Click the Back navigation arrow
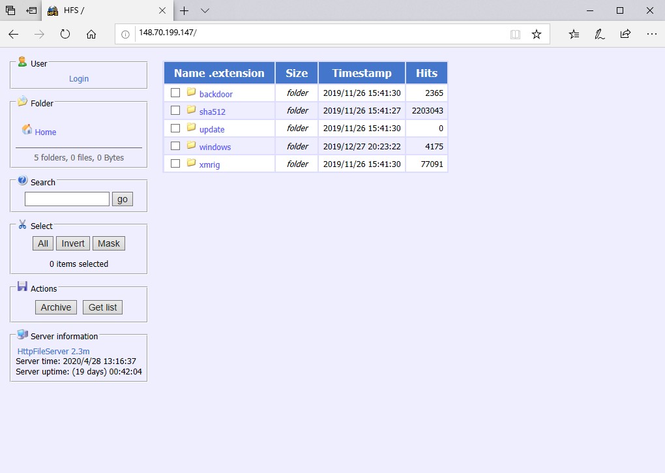665x473 pixels. point(13,35)
